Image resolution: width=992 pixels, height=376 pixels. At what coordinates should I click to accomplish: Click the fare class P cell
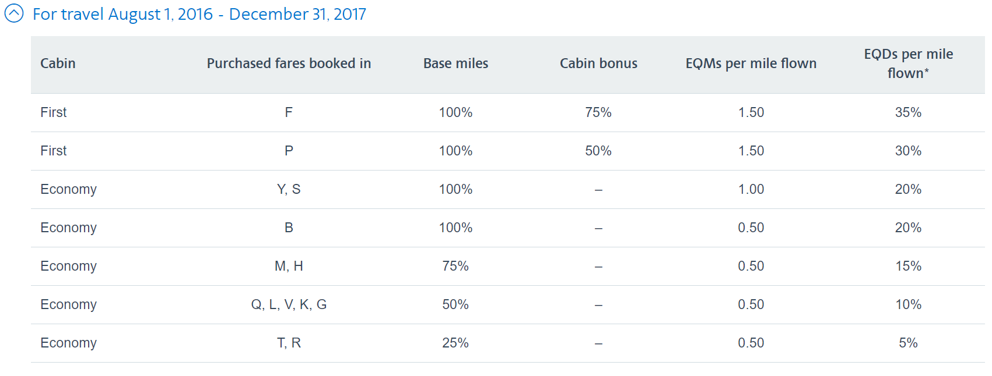(x=289, y=151)
